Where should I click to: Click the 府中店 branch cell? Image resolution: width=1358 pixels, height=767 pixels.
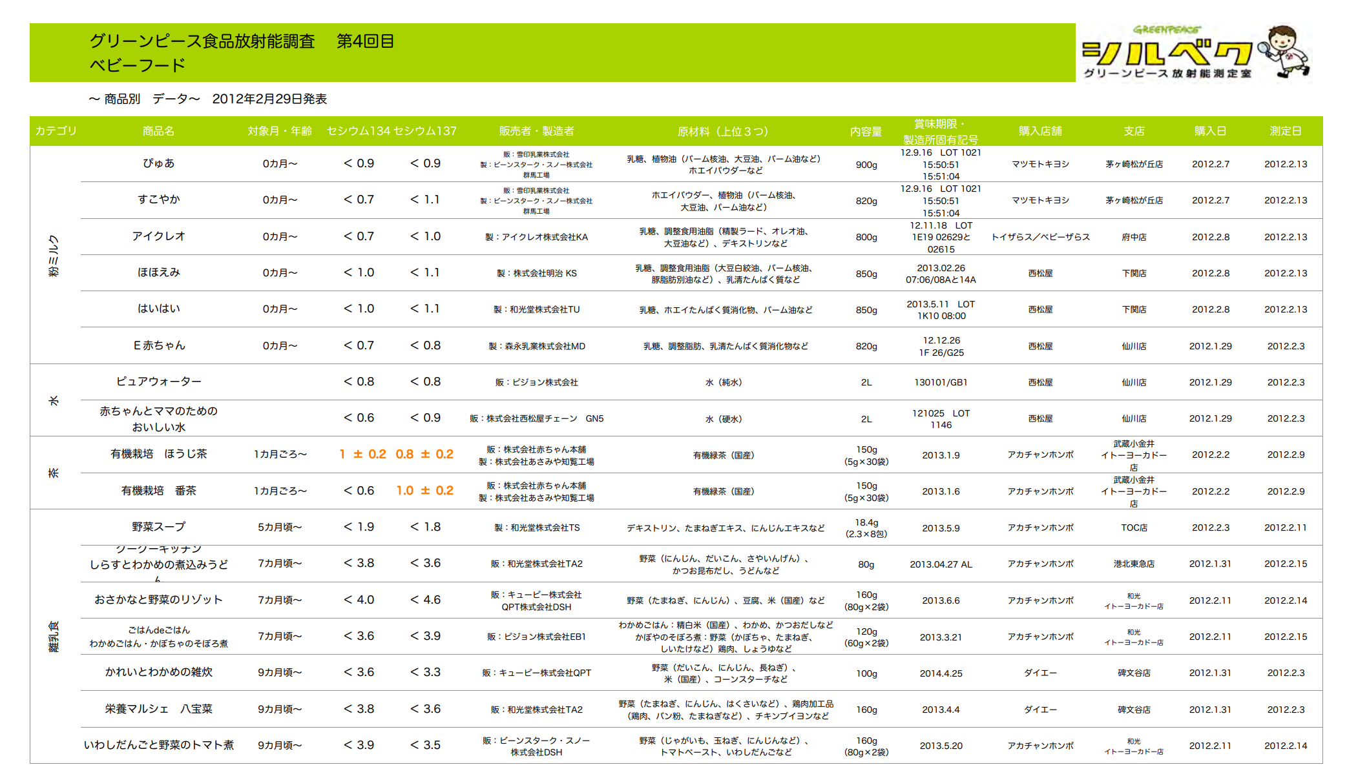pos(1134,237)
